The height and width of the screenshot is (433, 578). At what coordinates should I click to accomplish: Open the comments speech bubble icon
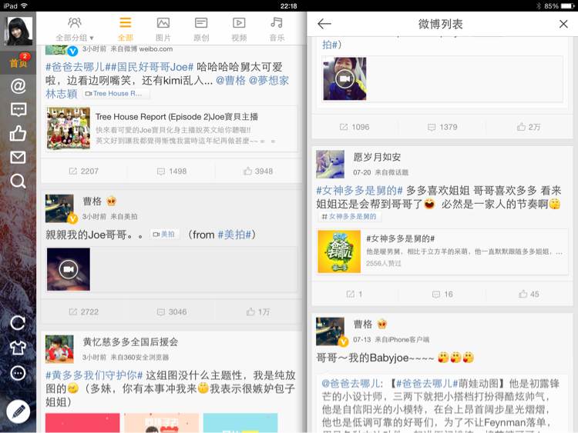click(18, 110)
